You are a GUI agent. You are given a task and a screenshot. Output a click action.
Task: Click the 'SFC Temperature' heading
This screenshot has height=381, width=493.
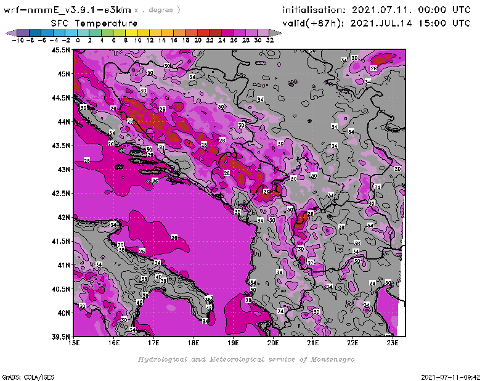tap(94, 23)
